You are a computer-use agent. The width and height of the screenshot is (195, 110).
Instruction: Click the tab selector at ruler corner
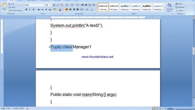pyautogui.click(x=2, y=18)
